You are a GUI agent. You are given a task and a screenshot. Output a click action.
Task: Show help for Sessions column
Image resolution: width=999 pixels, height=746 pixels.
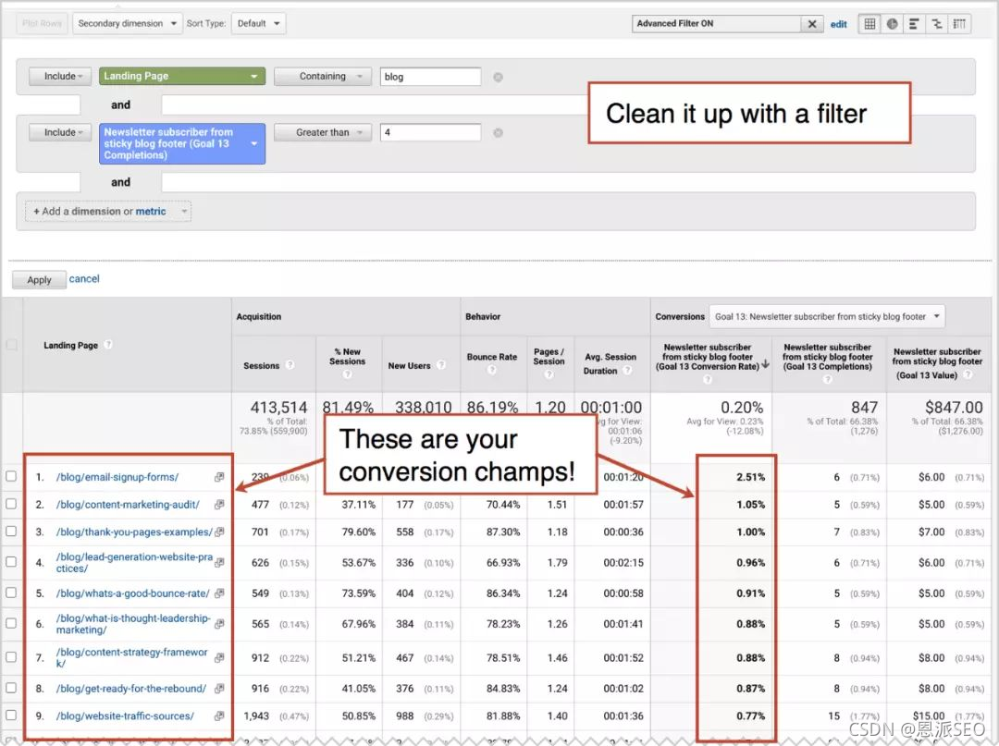(x=290, y=365)
